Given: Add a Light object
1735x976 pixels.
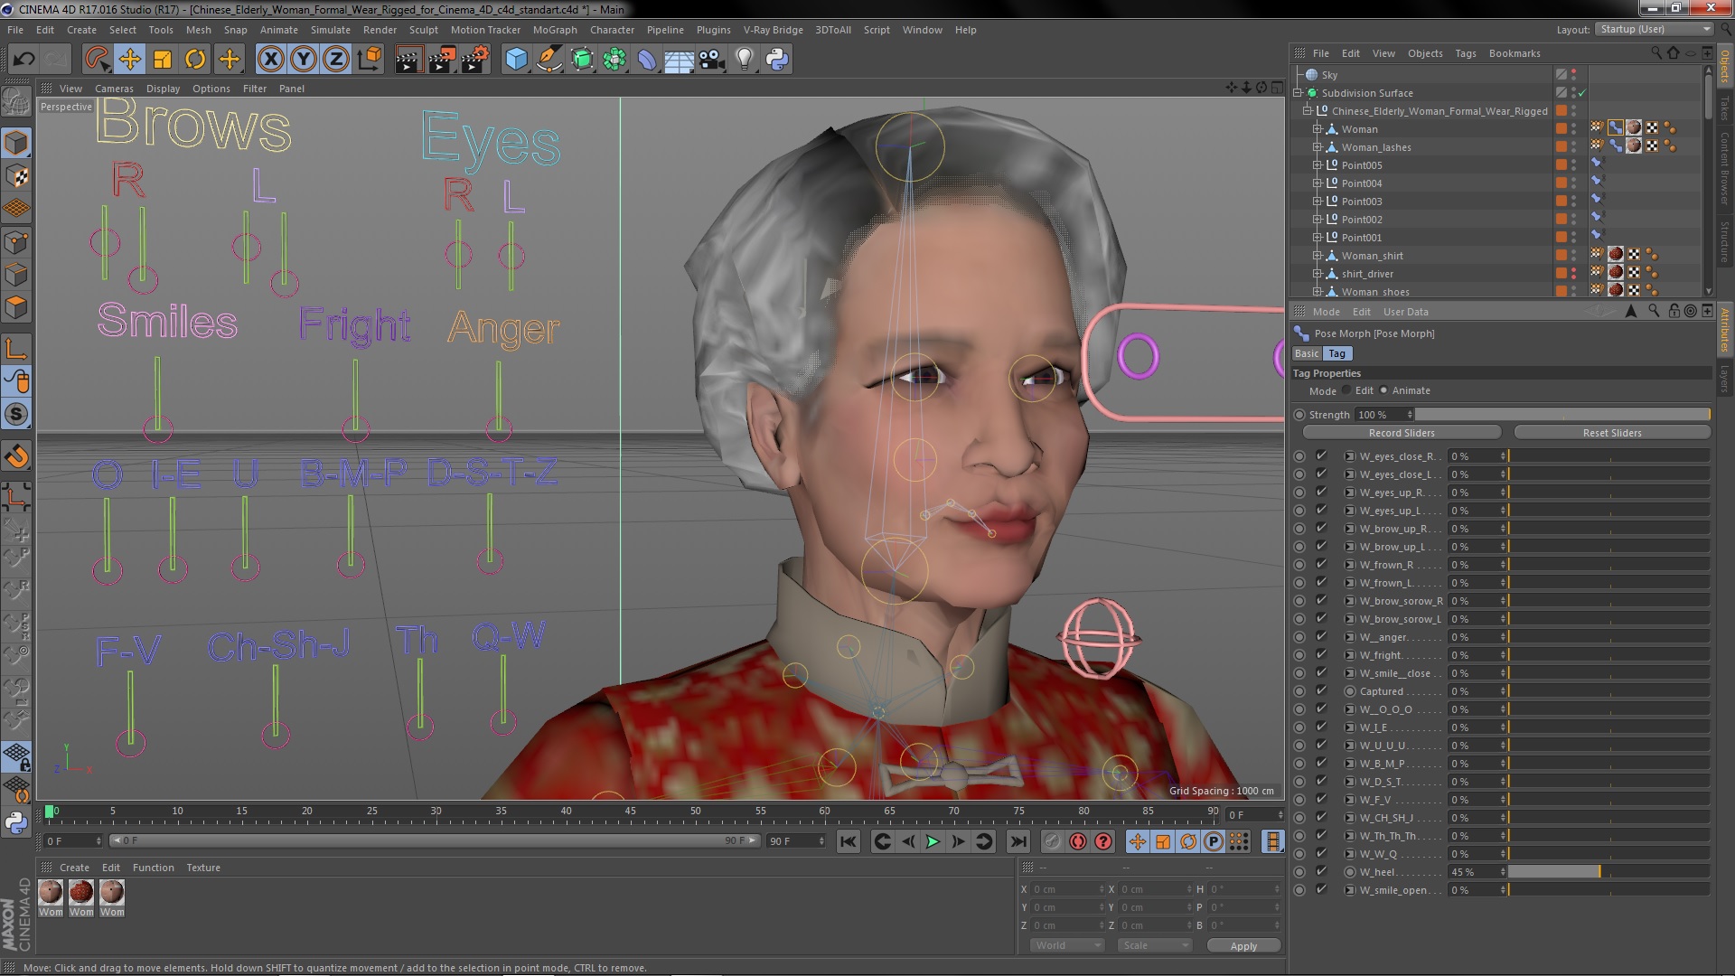Looking at the screenshot, I should 745,60.
